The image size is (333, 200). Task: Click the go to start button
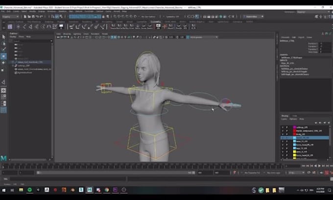pyautogui.click(x=303, y=166)
